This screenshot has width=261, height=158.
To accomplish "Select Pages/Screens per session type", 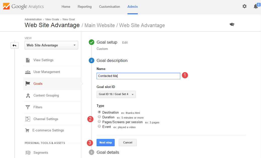I will (x=99, y=121).
